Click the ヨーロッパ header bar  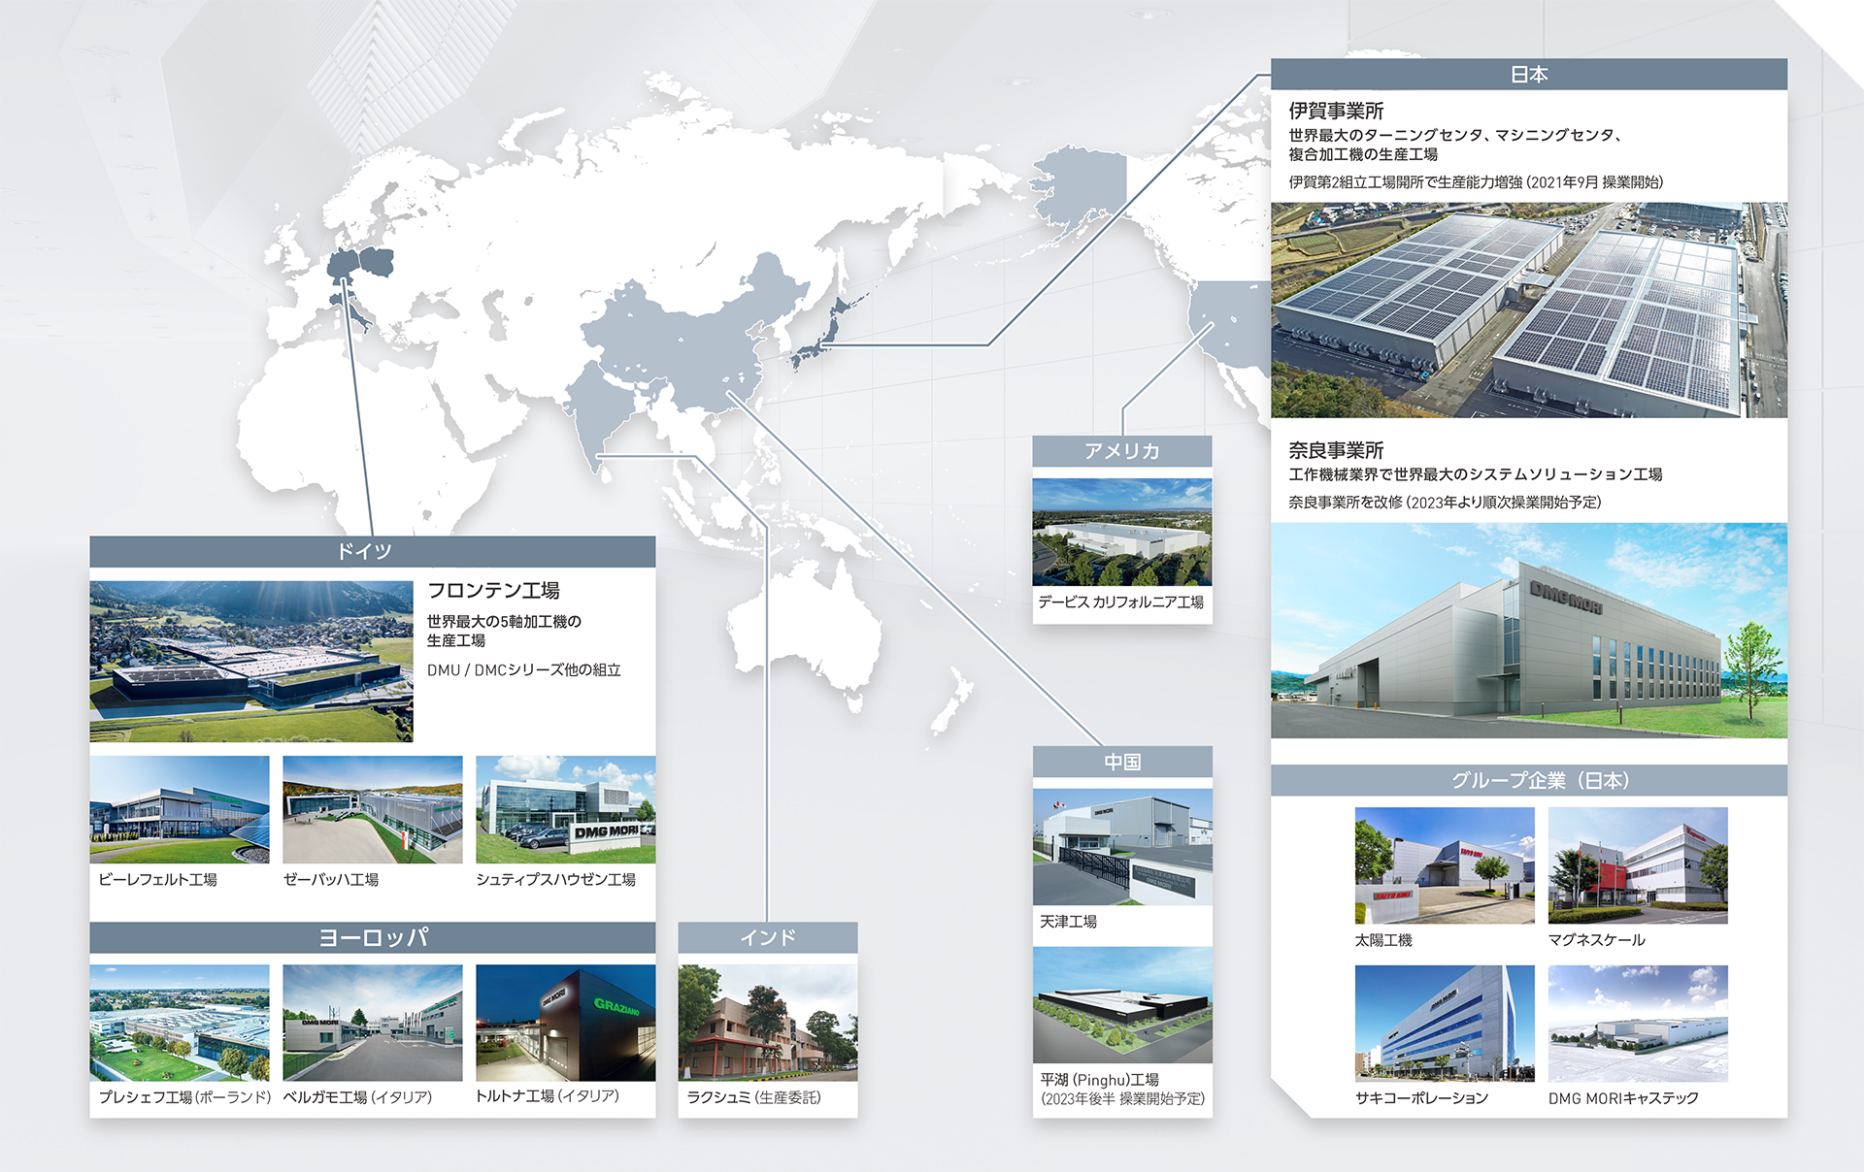tap(373, 937)
